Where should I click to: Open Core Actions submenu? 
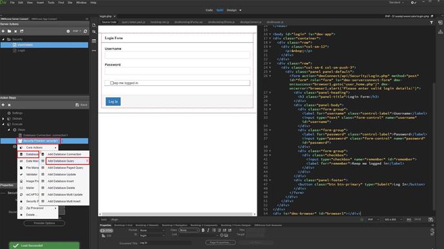(x=38, y=148)
